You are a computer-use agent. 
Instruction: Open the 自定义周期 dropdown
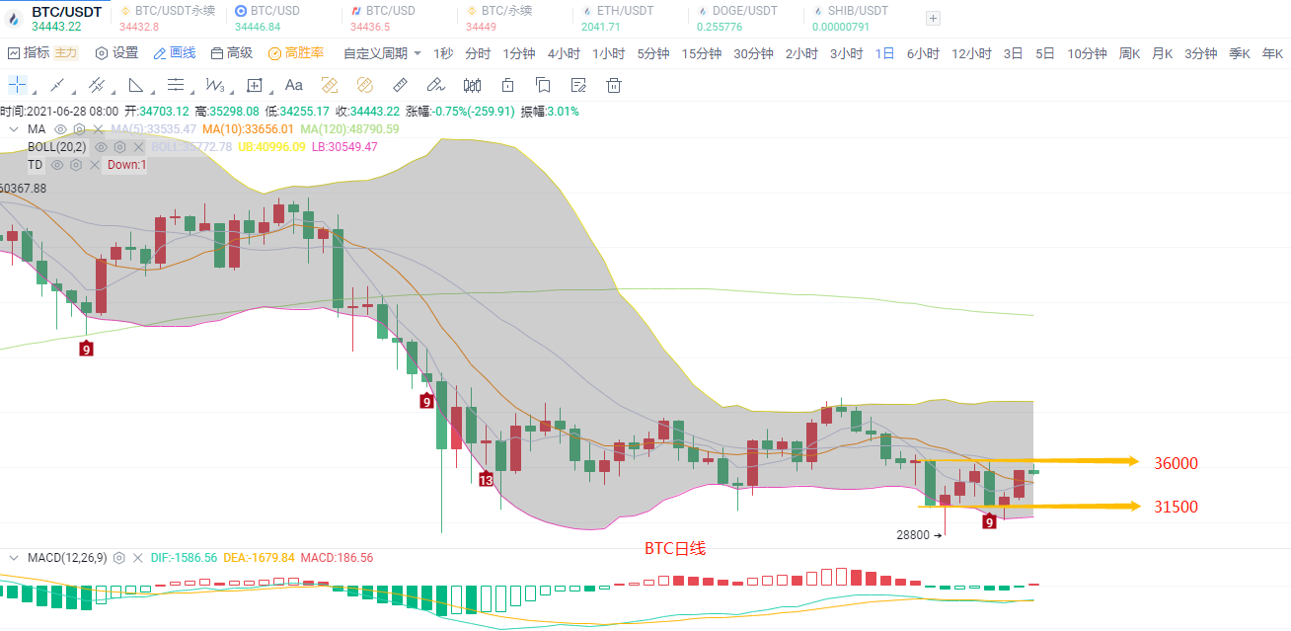pos(378,54)
